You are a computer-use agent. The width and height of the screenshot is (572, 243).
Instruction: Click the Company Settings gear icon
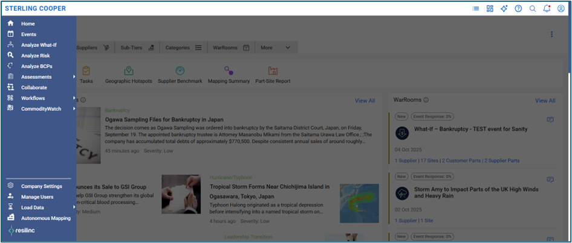tap(10, 186)
